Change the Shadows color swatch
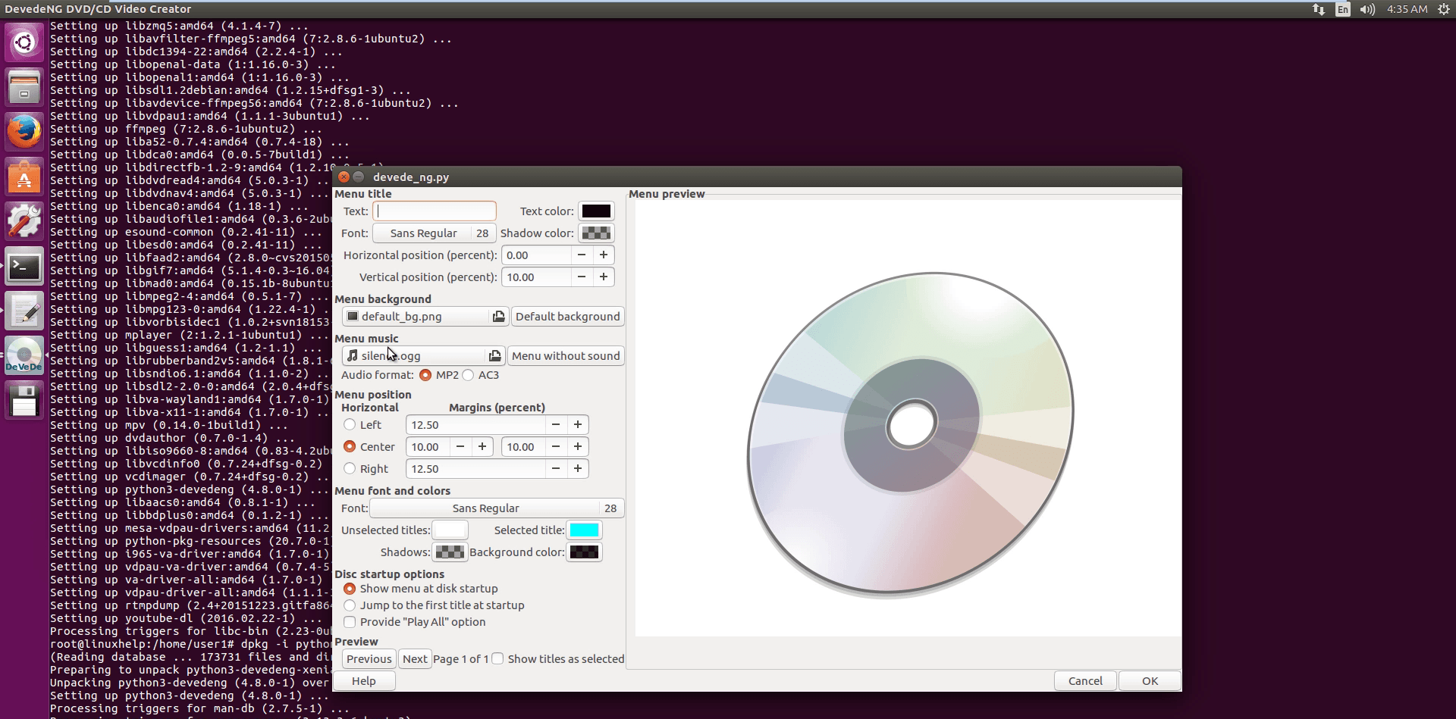1456x719 pixels. (x=450, y=552)
